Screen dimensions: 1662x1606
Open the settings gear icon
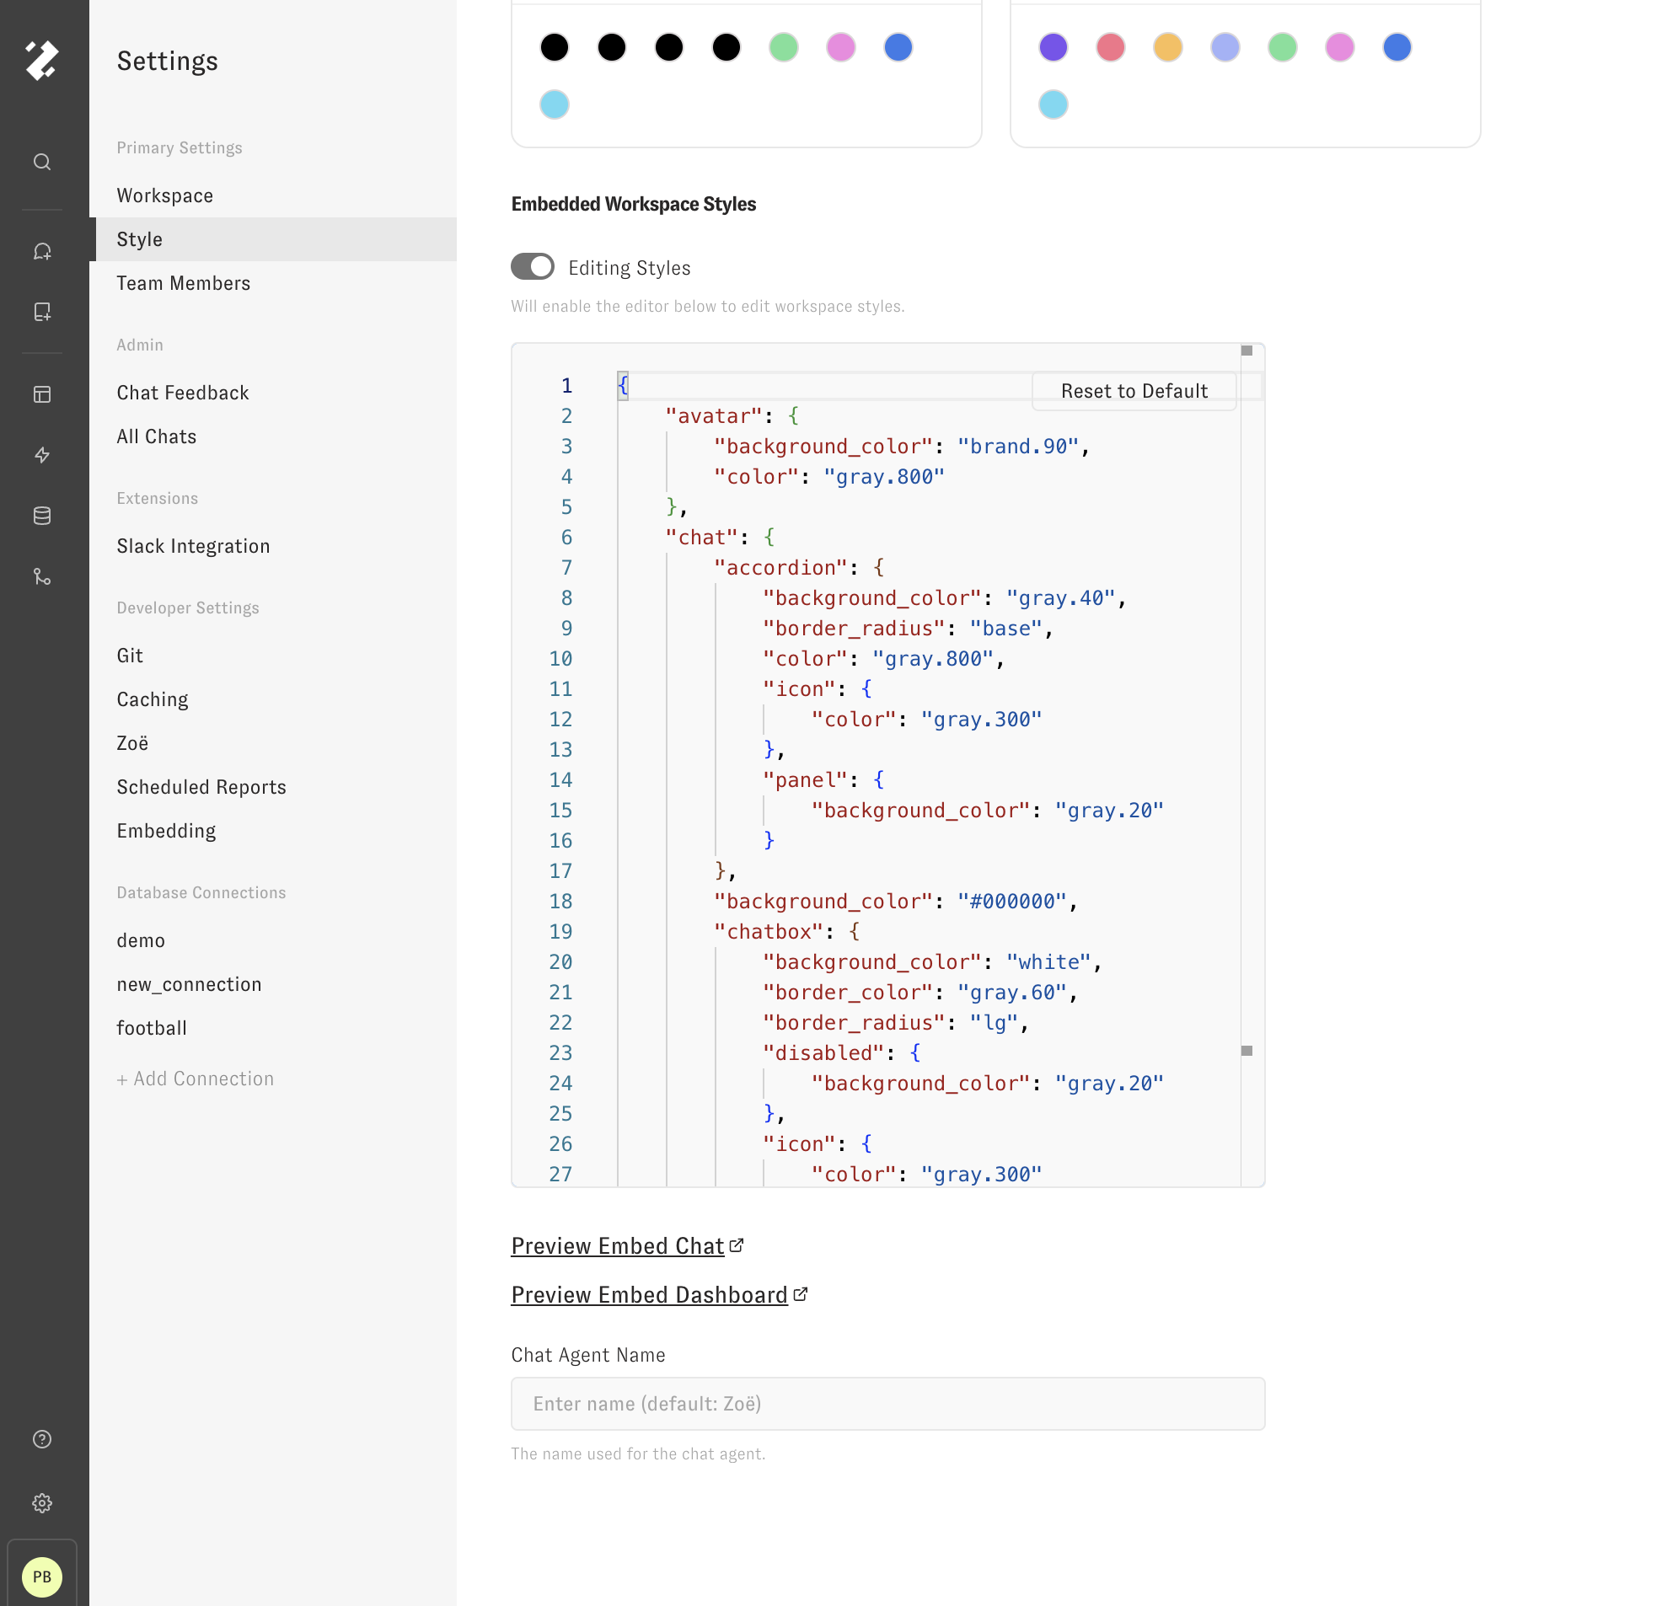(x=41, y=1503)
